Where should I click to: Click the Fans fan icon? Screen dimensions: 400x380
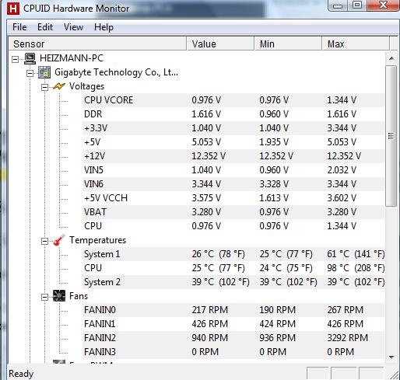pyautogui.click(x=59, y=296)
